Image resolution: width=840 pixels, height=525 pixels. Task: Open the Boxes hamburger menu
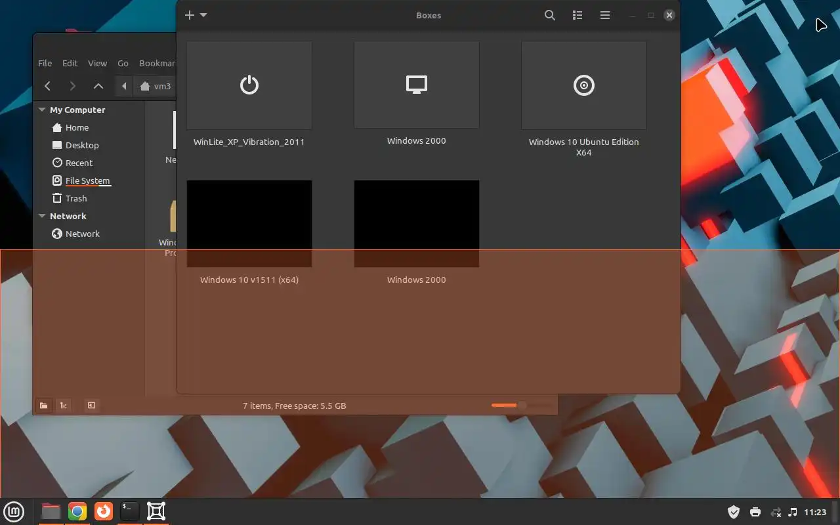[x=605, y=15]
